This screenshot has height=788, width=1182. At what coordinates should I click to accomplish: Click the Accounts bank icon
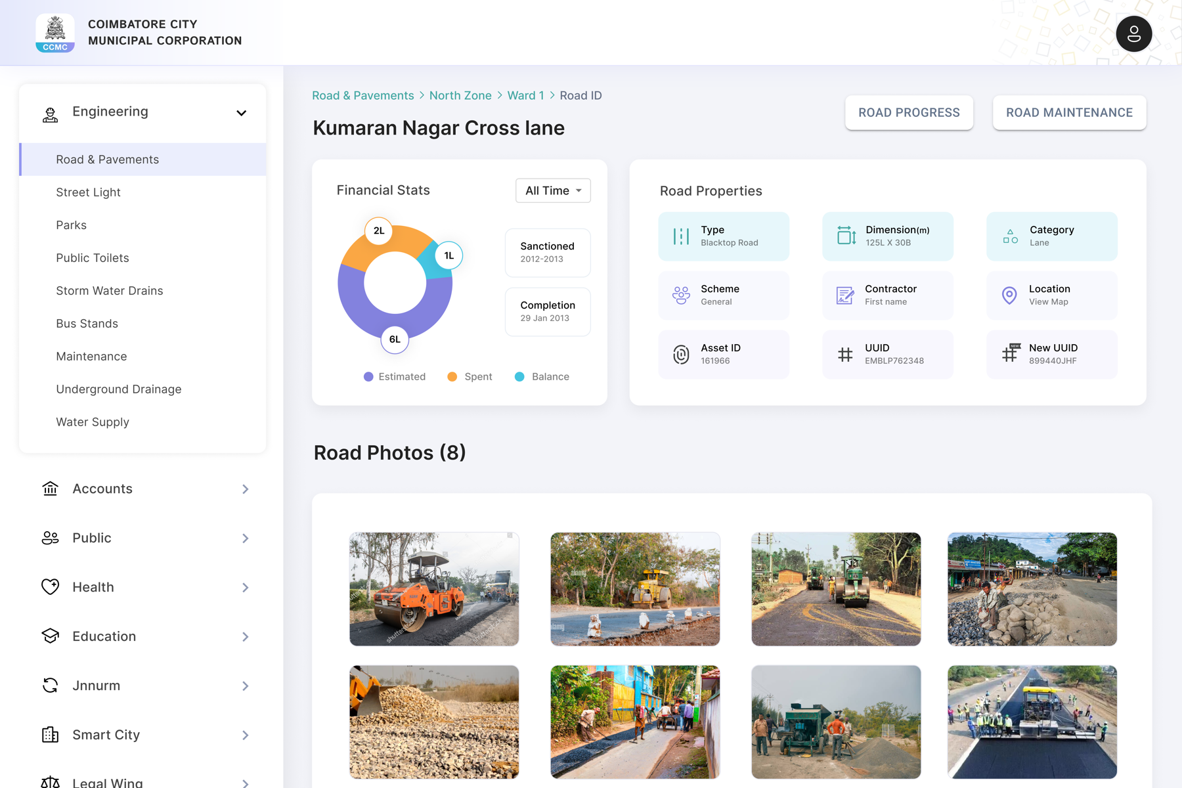(x=50, y=489)
